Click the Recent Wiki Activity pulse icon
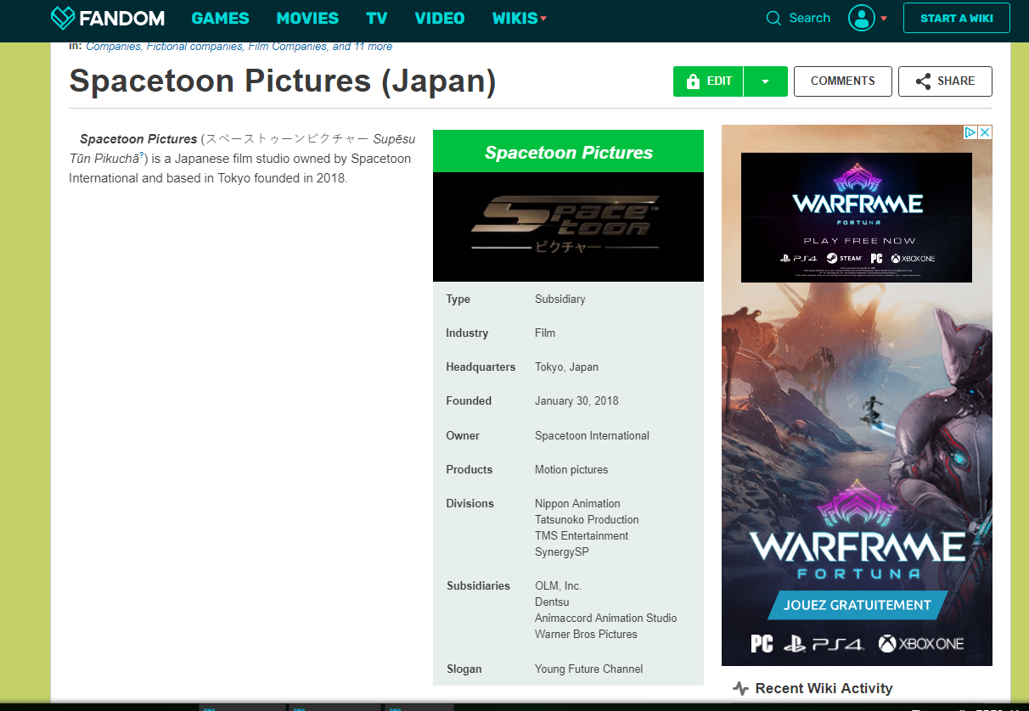 (x=740, y=689)
